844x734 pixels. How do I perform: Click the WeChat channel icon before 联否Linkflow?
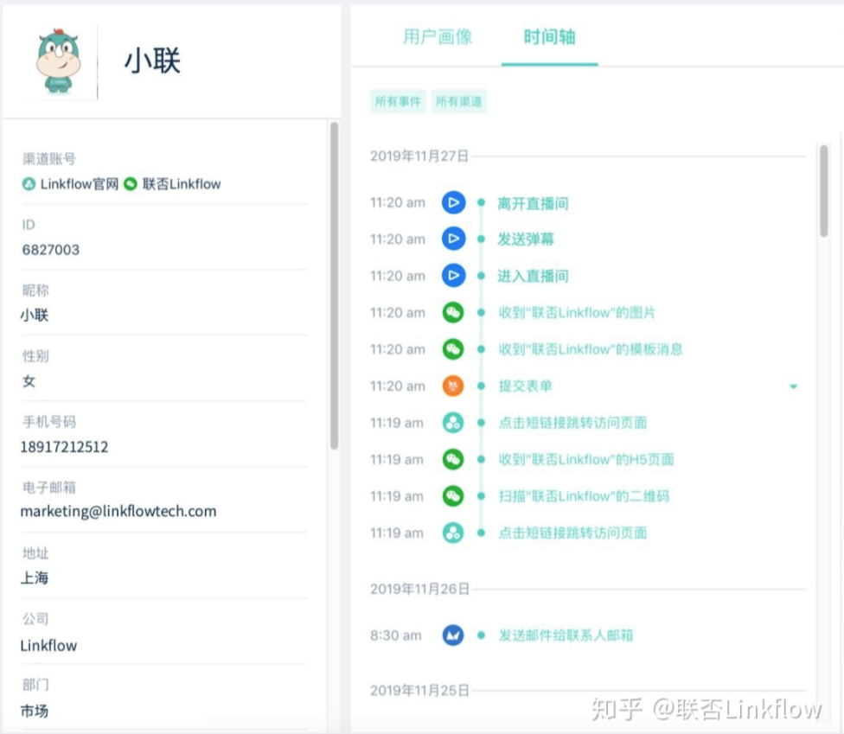(131, 184)
